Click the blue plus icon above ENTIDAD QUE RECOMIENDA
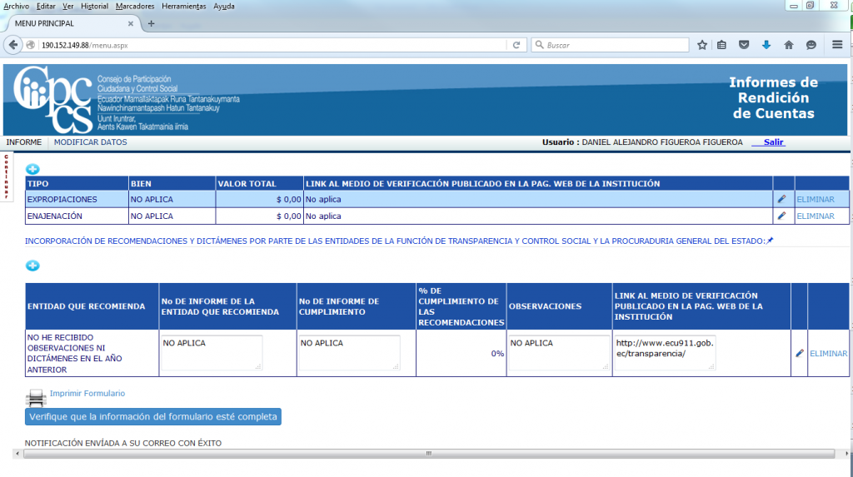853x477 pixels. [32, 266]
